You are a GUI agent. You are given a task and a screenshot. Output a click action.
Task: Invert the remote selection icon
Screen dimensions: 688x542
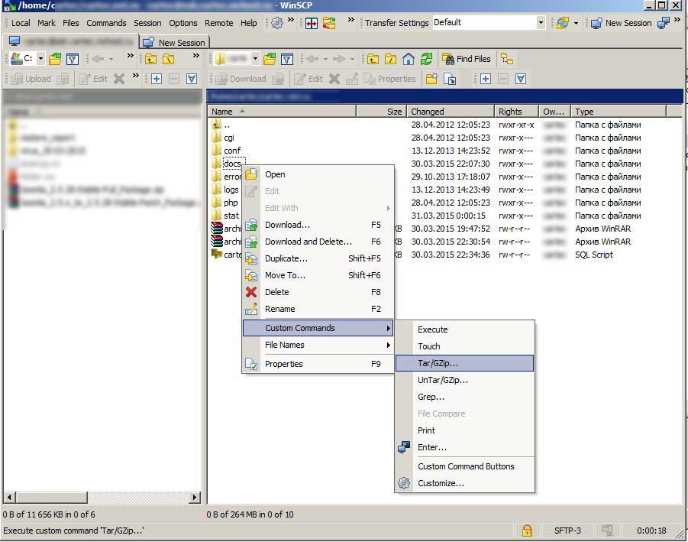(520, 79)
